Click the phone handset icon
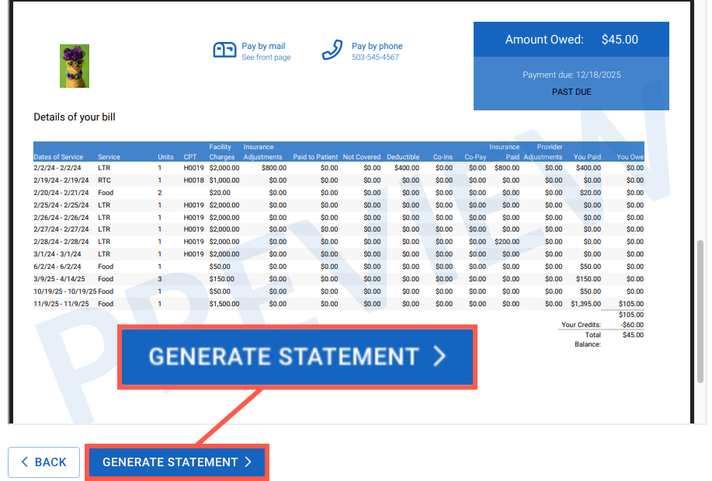Image resolution: width=712 pixels, height=481 pixels. (x=332, y=51)
